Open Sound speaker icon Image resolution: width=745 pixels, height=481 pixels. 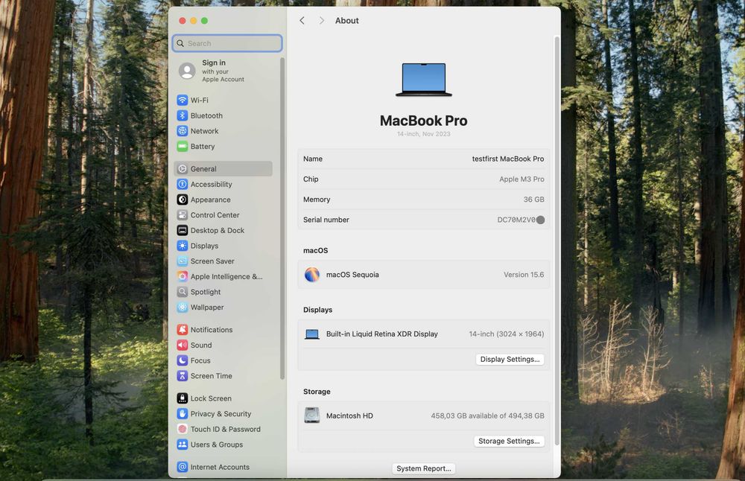[183, 345]
